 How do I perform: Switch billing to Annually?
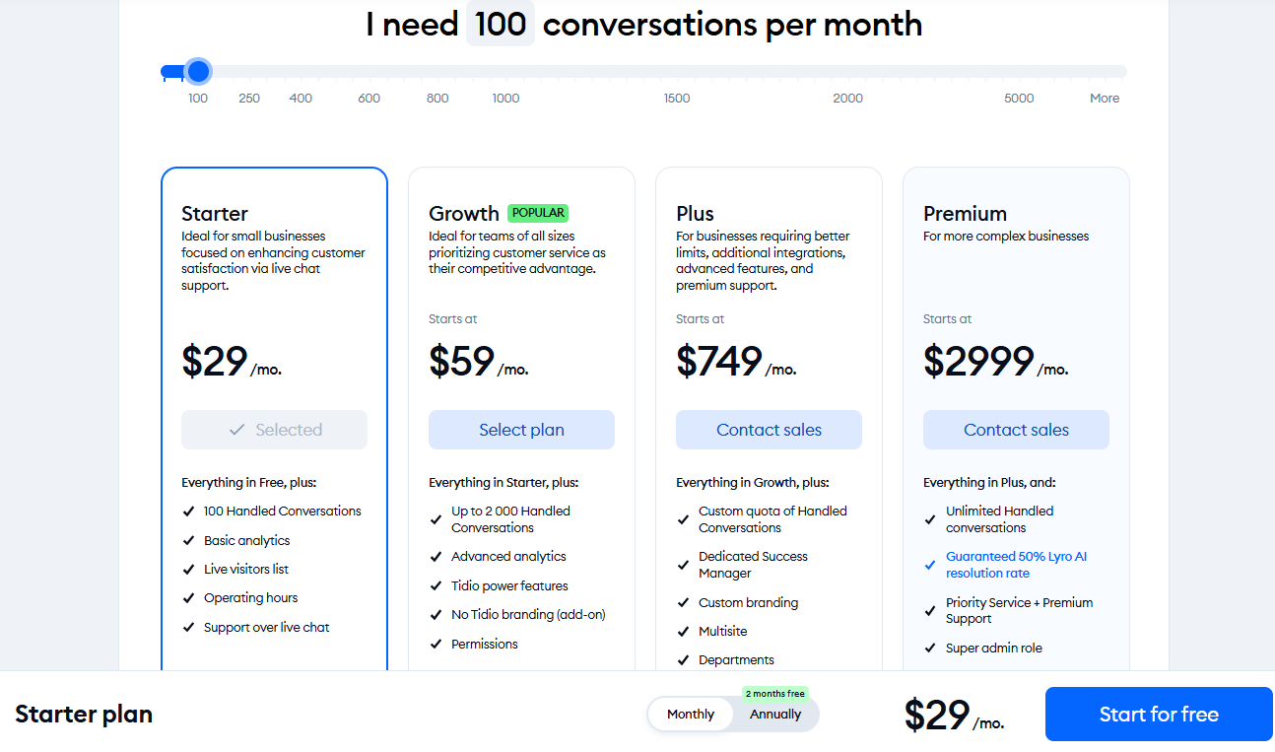click(x=774, y=715)
